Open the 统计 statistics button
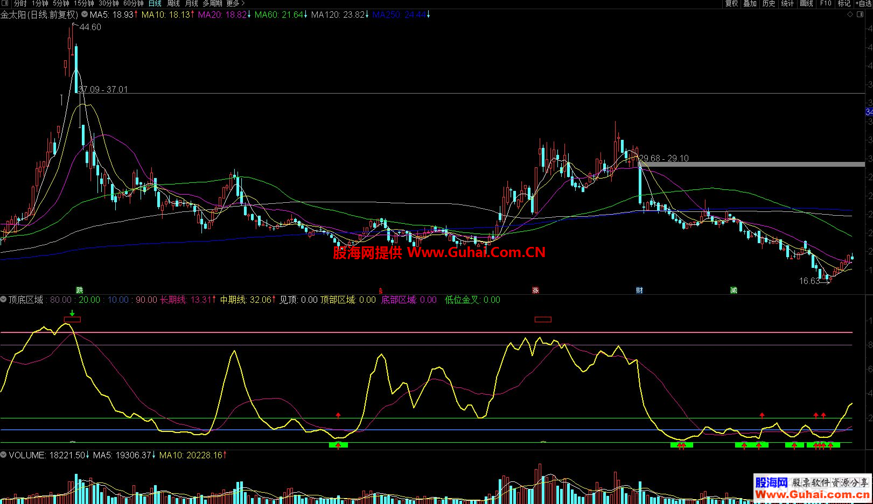Viewport: 873px width, 504px height. point(787,3)
